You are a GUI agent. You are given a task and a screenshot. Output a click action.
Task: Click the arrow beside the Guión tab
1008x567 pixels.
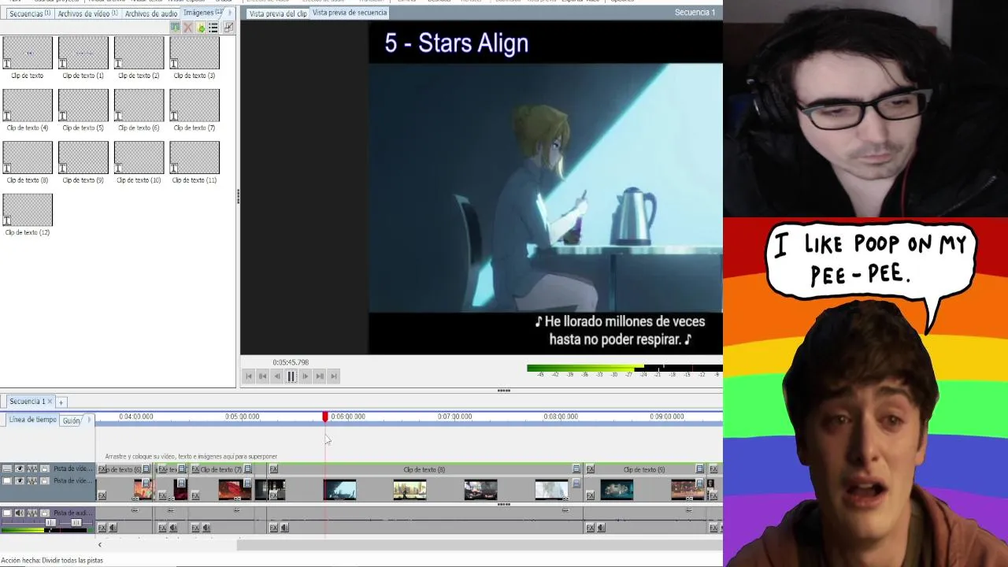coord(89,419)
